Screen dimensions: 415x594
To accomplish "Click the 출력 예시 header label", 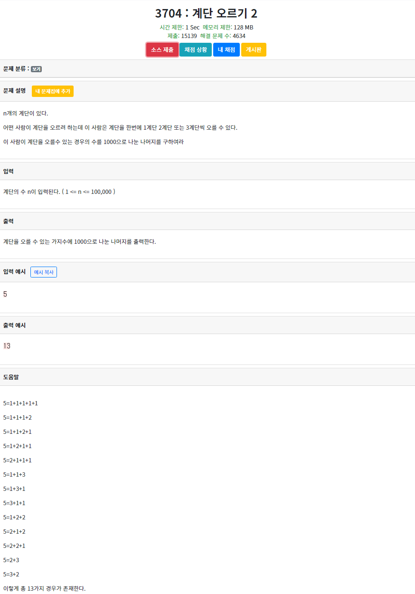I will coord(14,325).
